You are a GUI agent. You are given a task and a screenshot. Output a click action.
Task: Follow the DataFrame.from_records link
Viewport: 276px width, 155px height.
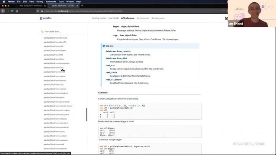[118, 51]
